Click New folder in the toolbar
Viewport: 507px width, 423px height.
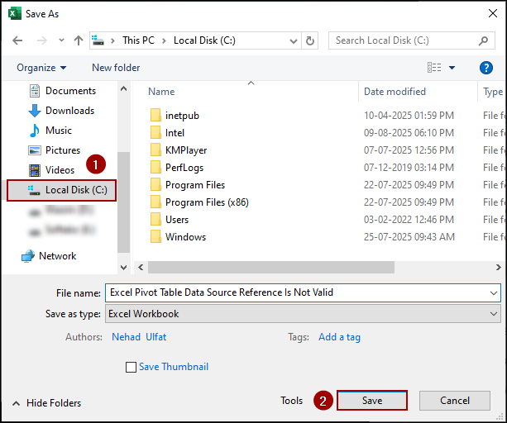click(x=116, y=68)
